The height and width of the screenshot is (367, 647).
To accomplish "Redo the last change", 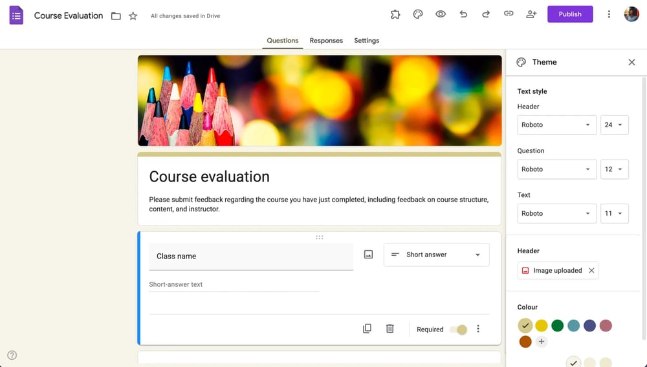I will coord(486,14).
